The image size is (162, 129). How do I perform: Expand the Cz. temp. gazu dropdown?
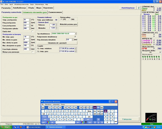76,51
